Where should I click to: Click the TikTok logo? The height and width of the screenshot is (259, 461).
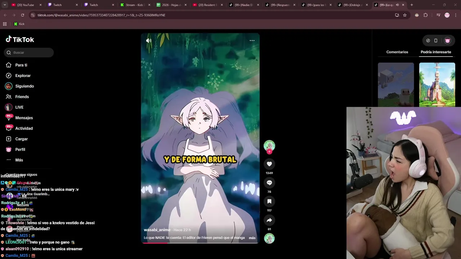point(20,40)
